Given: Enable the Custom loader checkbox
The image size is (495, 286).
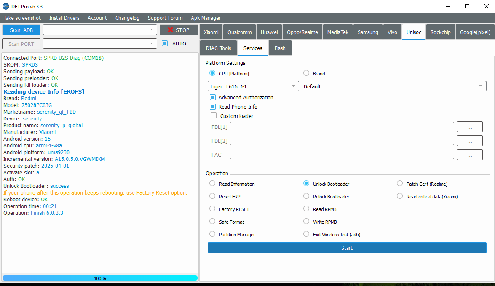Looking at the screenshot, I should point(214,116).
